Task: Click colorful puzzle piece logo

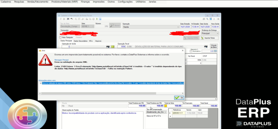Action: pyautogui.click(x=27, y=115)
